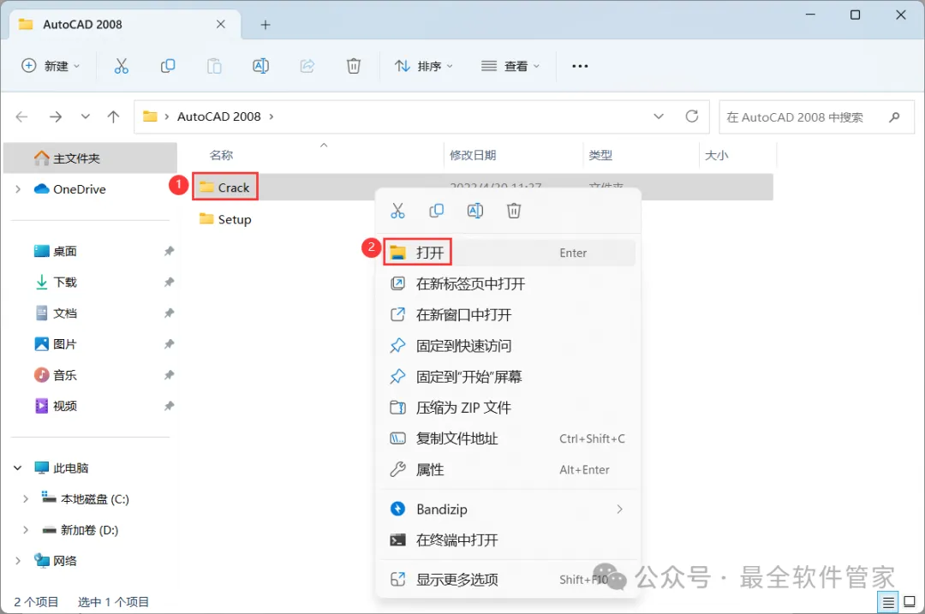Close the AutoCAD 2008 tab
Viewport: 925px width, 614px height.
point(221,24)
